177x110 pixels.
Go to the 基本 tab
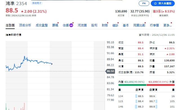pyautogui.click(x=126, y=25)
